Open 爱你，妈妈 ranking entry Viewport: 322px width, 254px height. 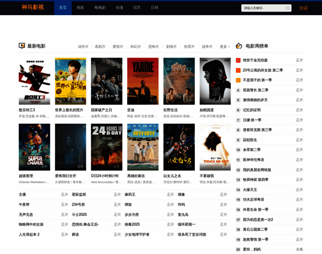click(x=252, y=249)
